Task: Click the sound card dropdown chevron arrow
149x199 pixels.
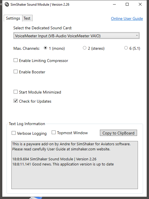Action: (137, 36)
